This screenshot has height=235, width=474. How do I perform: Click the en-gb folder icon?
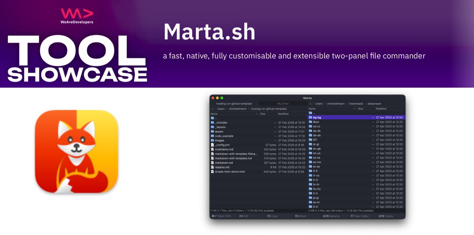click(310, 149)
